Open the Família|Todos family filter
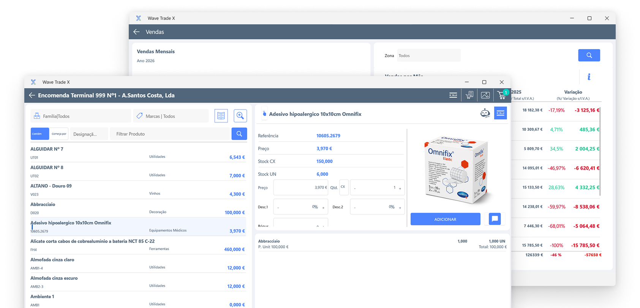 point(81,116)
